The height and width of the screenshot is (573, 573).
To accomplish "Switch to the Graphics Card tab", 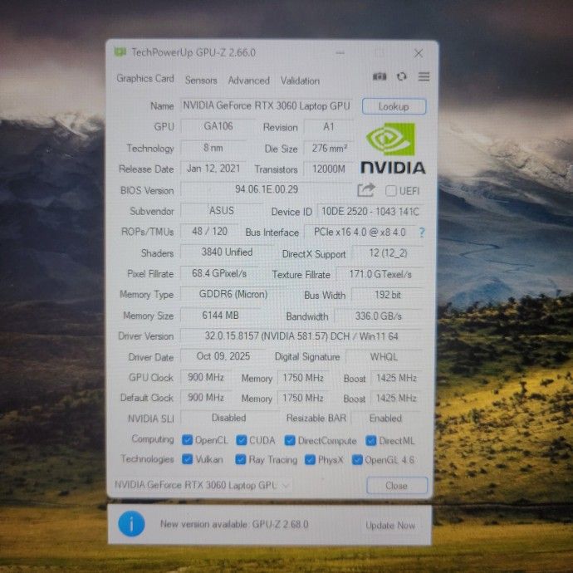I will point(145,79).
